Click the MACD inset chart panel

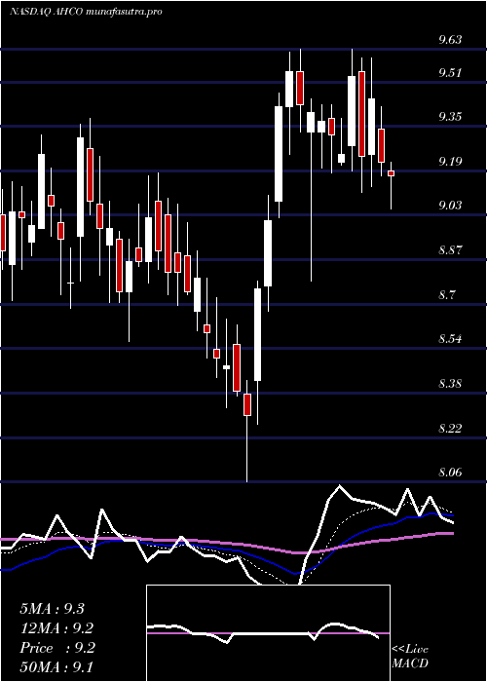point(268,633)
